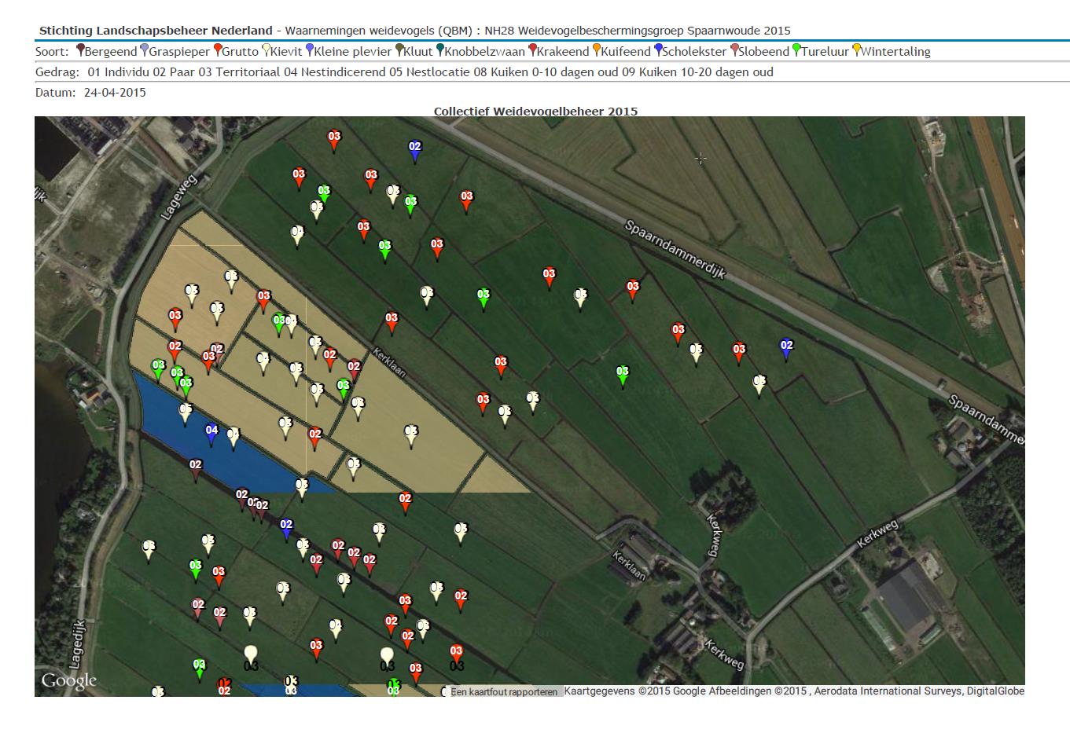Click the Google logo on the map
Viewport: 1070px width, 733px height.
click(68, 680)
